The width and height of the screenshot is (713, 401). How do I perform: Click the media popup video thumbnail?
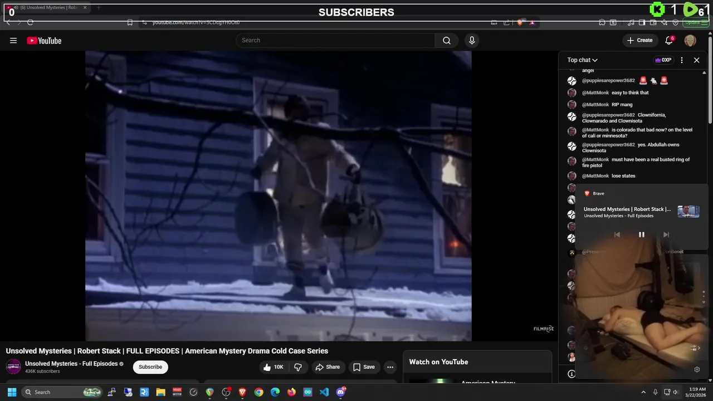coord(688,212)
